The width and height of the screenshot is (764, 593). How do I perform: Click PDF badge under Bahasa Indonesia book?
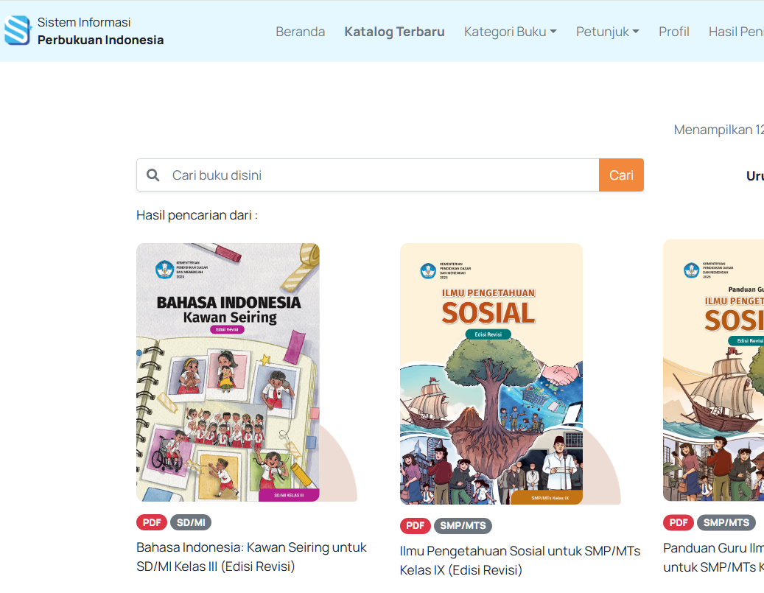pos(152,522)
